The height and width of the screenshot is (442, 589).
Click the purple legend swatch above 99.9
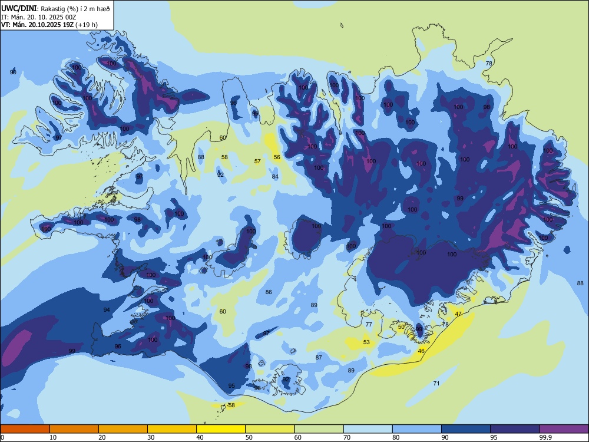tap(564, 429)
